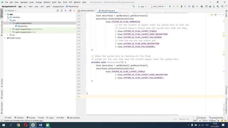This screenshot has width=228, height=128.
Task: Select MainActivity class in project tree
Action: click(22, 26)
